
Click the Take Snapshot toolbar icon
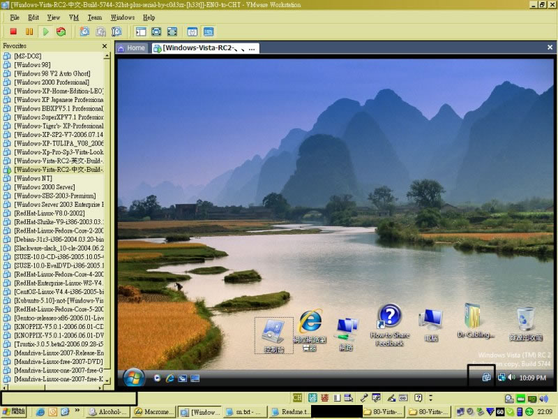tap(84, 31)
